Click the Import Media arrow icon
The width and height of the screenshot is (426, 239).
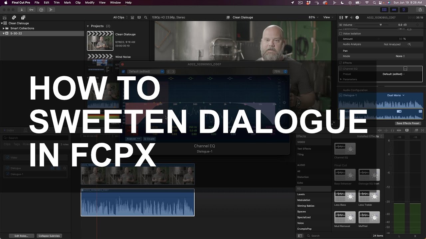[x=22, y=10]
